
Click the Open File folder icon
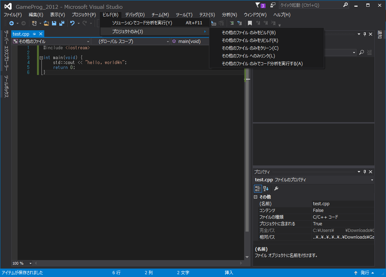click(46, 23)
